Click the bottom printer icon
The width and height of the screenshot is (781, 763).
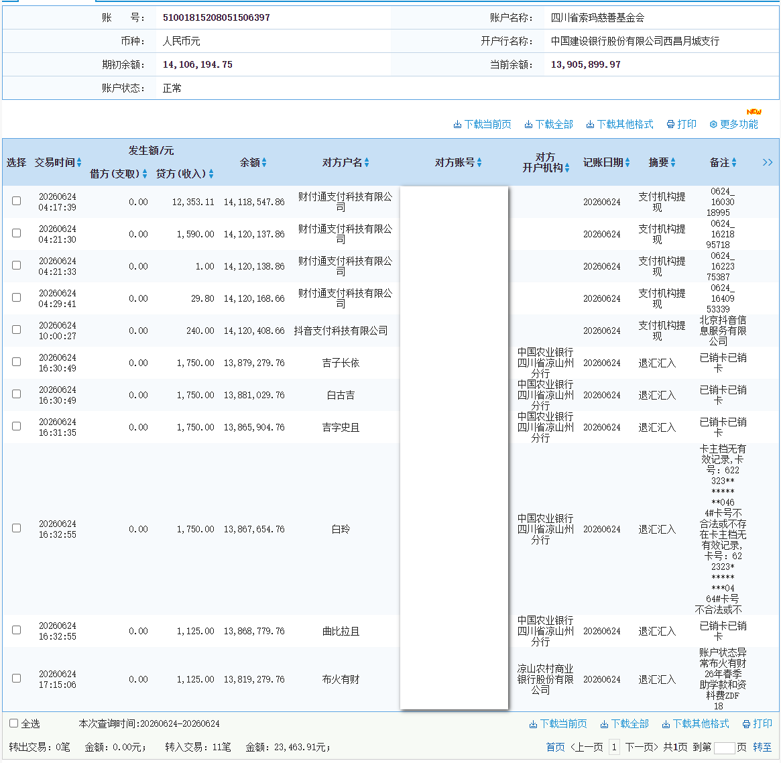point(746,724)
